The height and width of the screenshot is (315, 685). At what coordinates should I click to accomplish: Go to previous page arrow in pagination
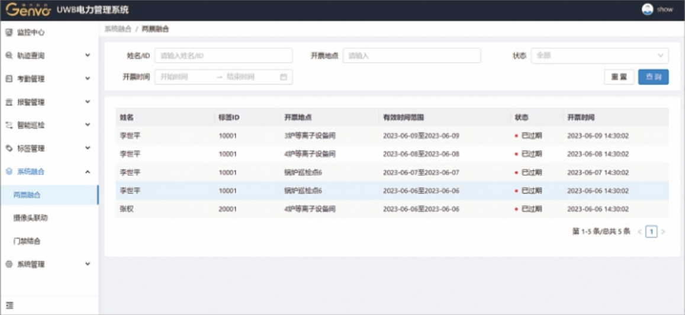(x=639, y=232)
